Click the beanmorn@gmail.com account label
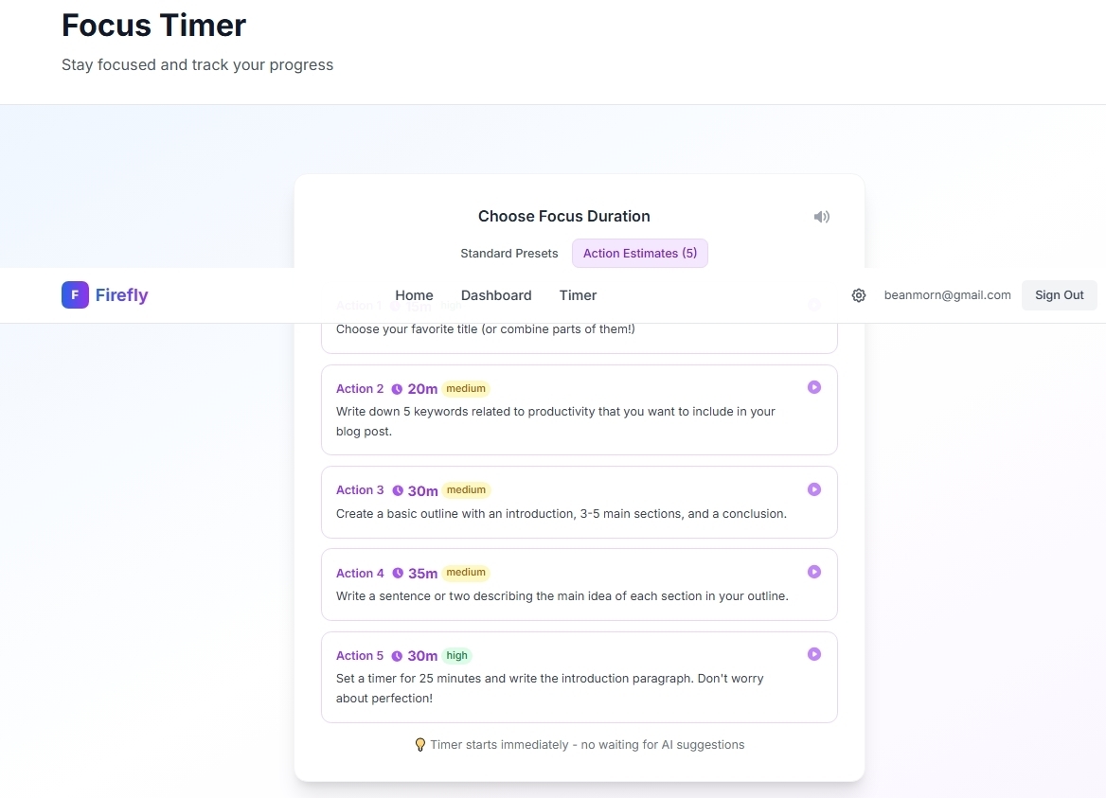The width and height of the screenshot is (1106, 798). (x=947, y=294)
